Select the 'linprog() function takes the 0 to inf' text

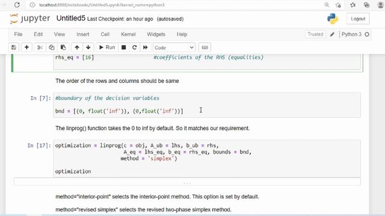(152, 128)
